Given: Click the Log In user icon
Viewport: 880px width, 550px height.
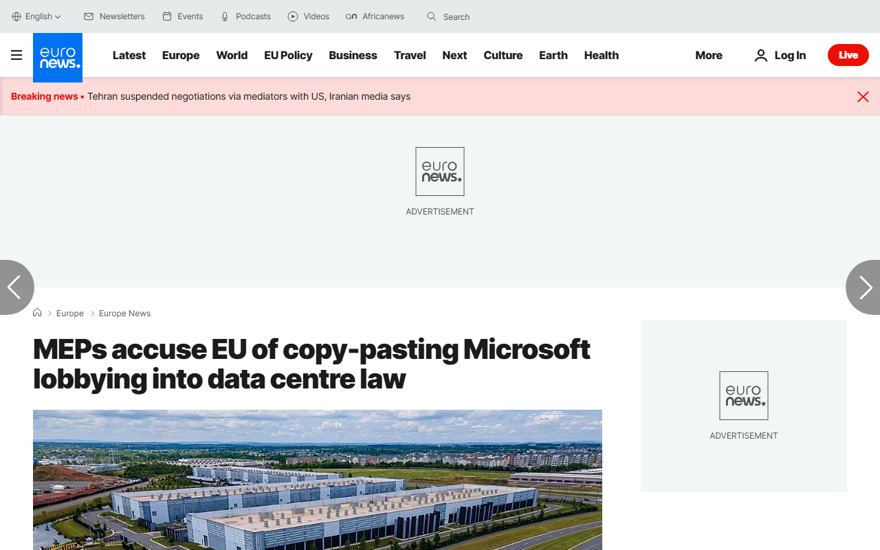Looking at the screenshot, I should (760, 55).
